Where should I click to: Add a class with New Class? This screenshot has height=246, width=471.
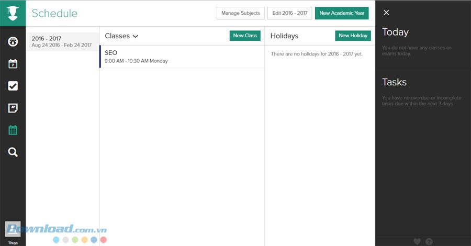click(x=245, y=36)
